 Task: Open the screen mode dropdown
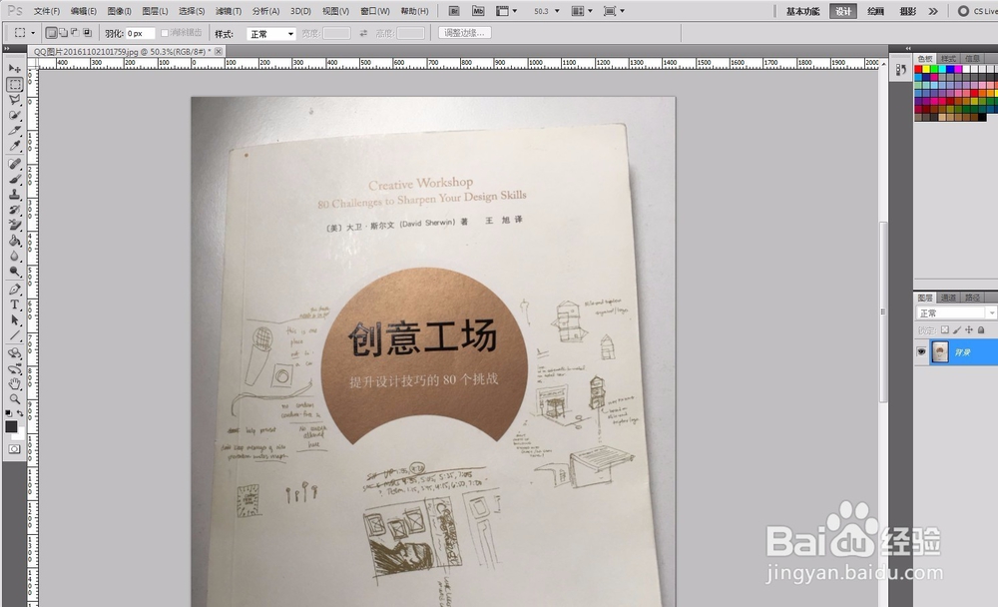tap(614, 11)
